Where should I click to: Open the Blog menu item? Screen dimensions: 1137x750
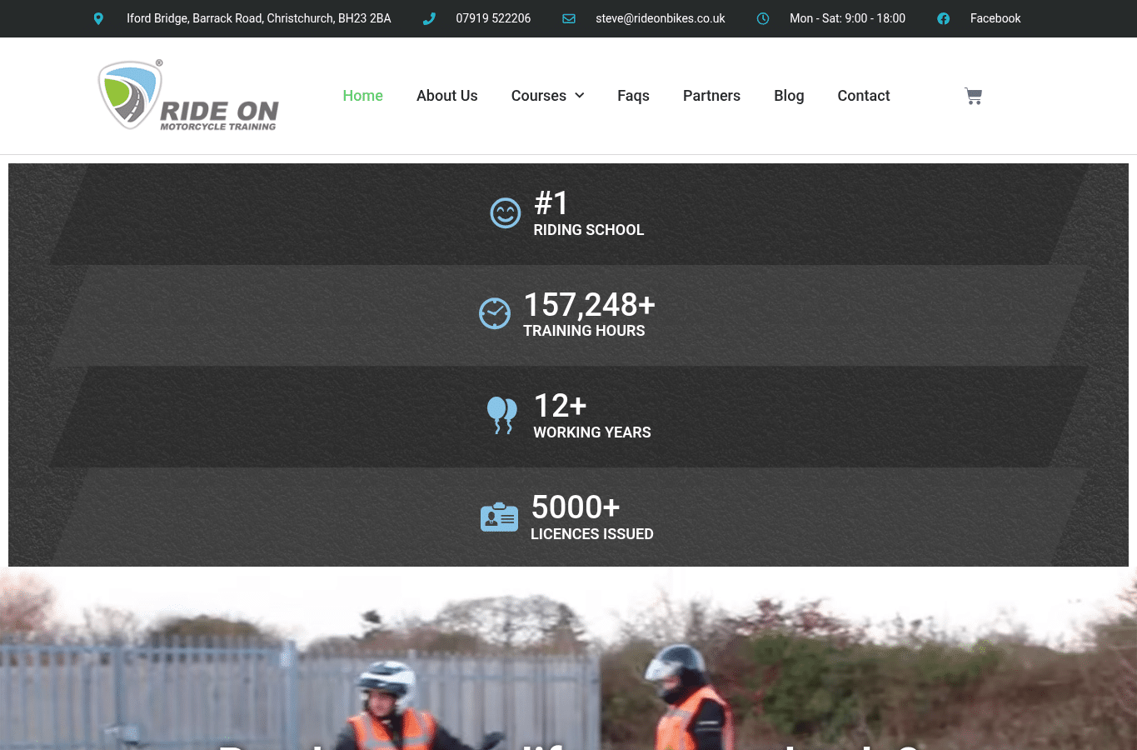pyautogui.click(x=789, y=96)
